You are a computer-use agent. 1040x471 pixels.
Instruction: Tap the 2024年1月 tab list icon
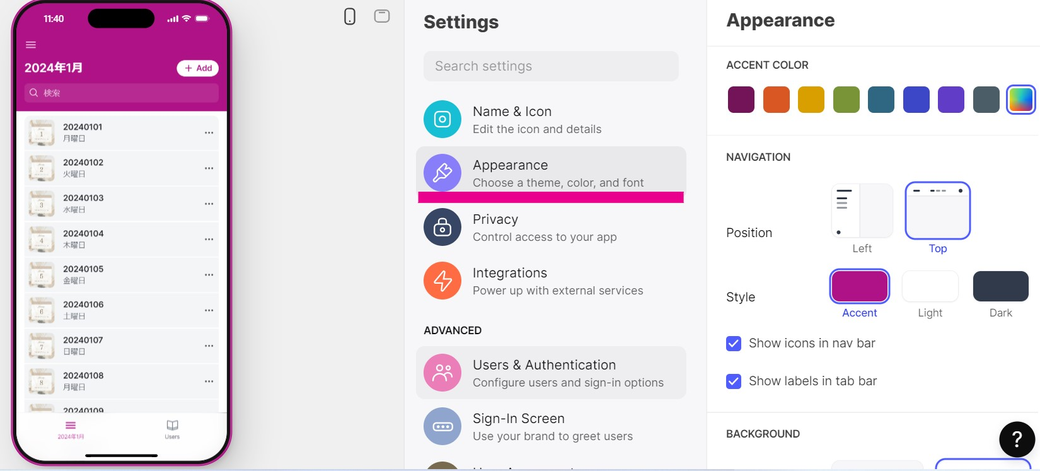(x=71, y=425)
